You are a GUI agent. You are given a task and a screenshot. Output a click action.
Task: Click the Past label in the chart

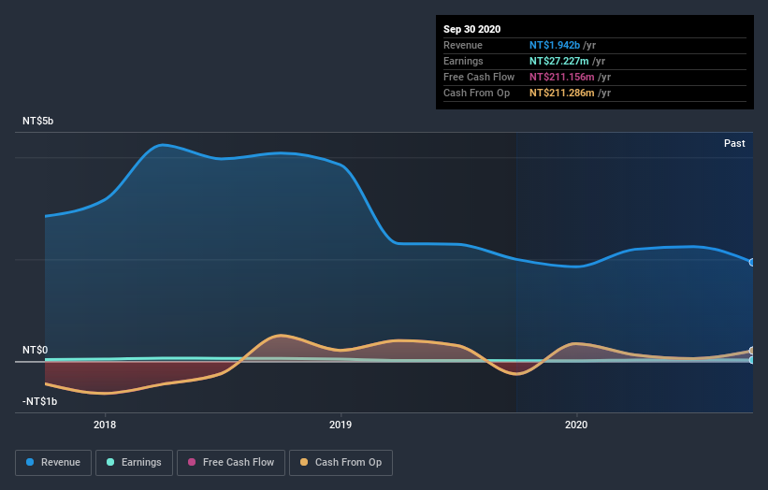pyautogui.click(x=734, y=143)
